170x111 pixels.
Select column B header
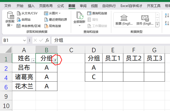(46, 50)
